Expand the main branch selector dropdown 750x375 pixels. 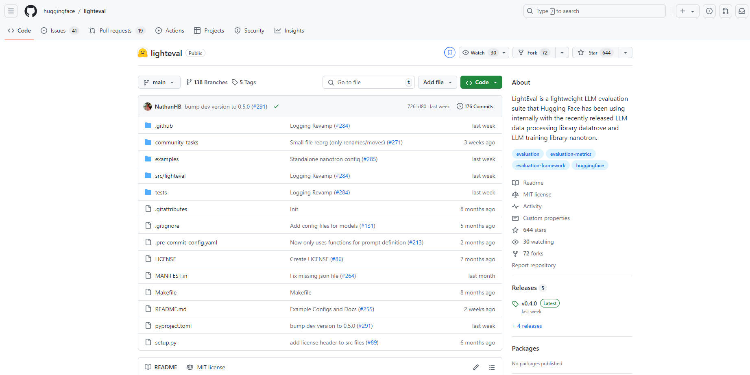click(159, 82)
